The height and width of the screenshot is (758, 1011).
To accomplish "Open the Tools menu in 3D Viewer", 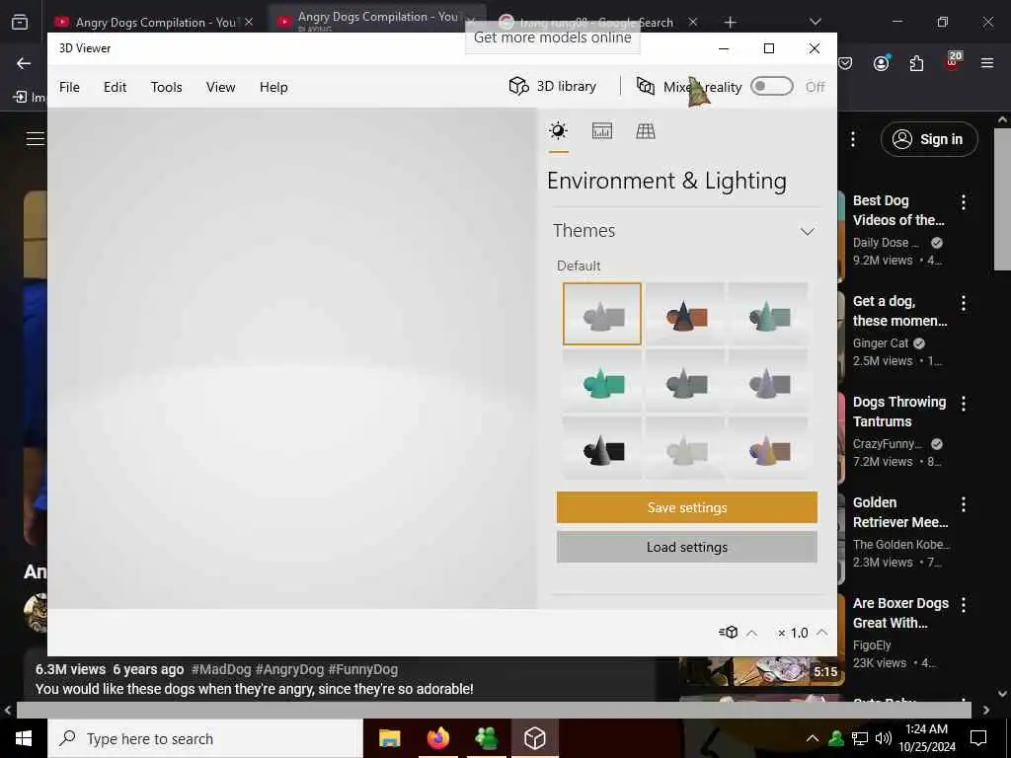I will [x=166, y=87].
